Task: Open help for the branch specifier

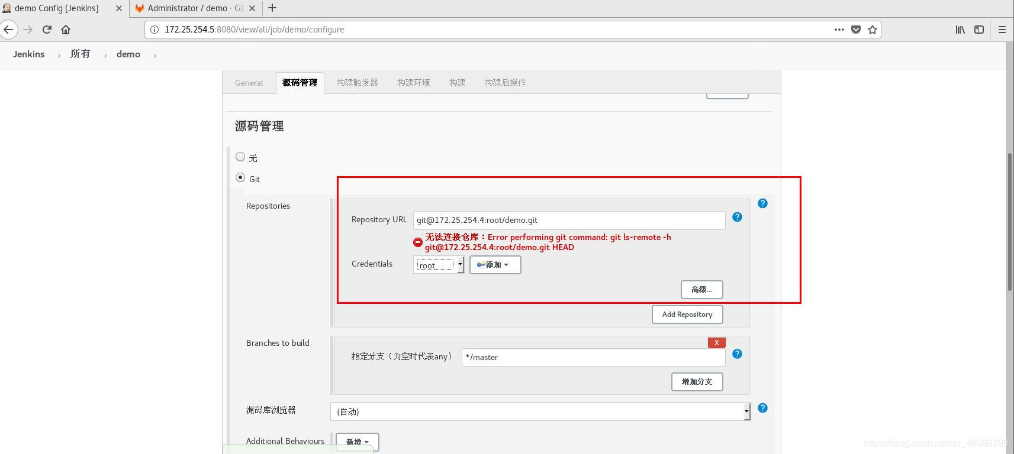Action: click(737, 354)
